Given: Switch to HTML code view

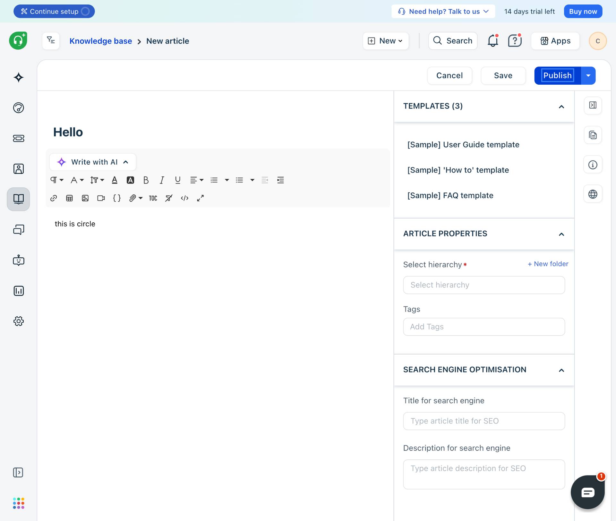Looking at the screenshot, I should click(184, 198).
